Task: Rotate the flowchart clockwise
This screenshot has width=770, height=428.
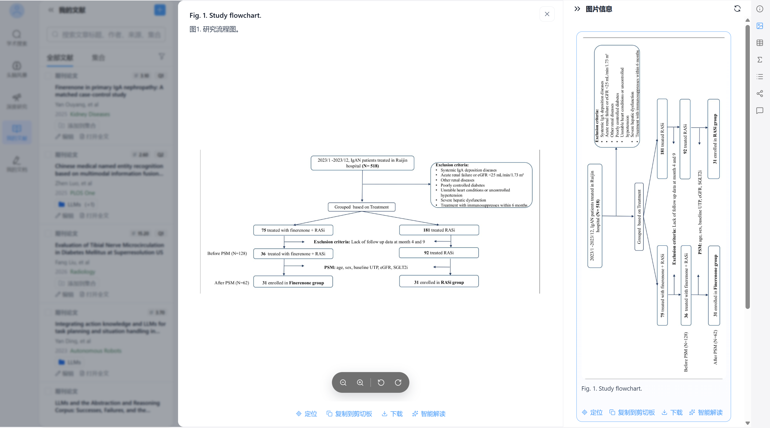Action: click(x=398, y=382)
